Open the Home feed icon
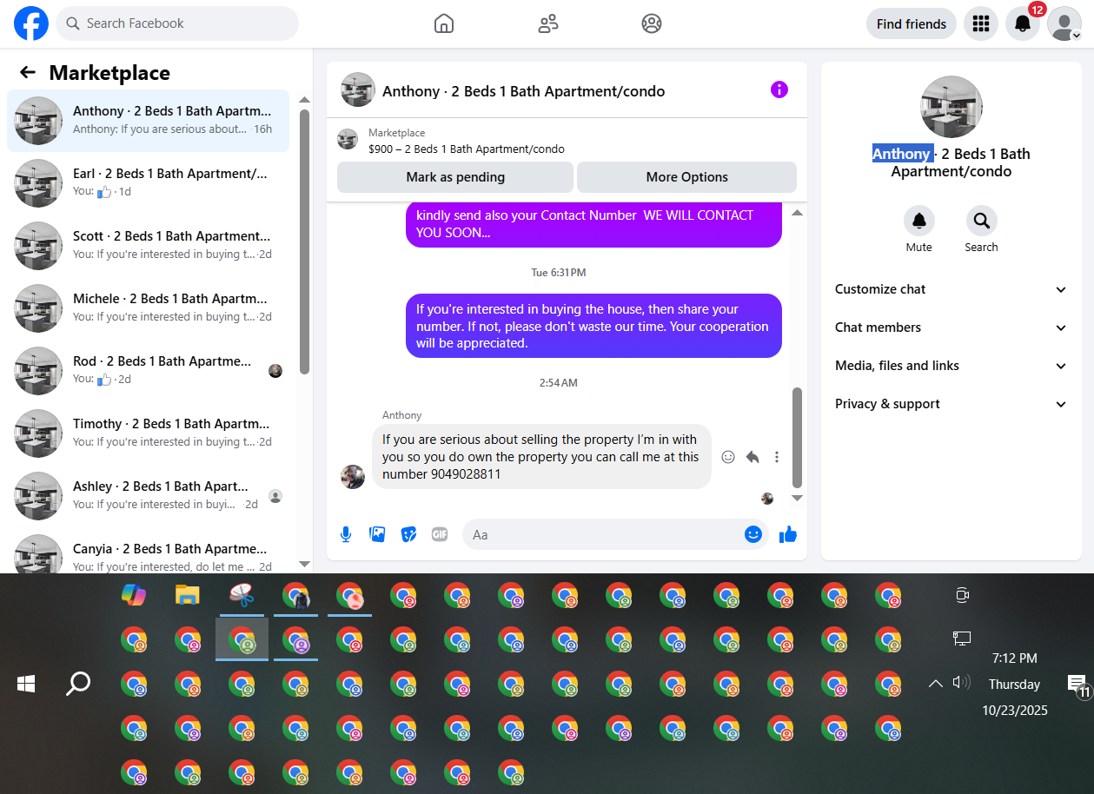This screenshot has width=1094, height=794. click(x=444, y=23)
